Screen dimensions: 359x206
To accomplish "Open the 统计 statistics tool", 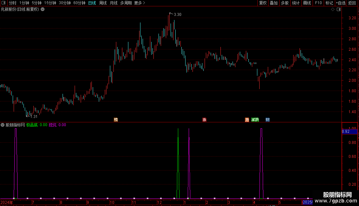I will pos(295,3).
